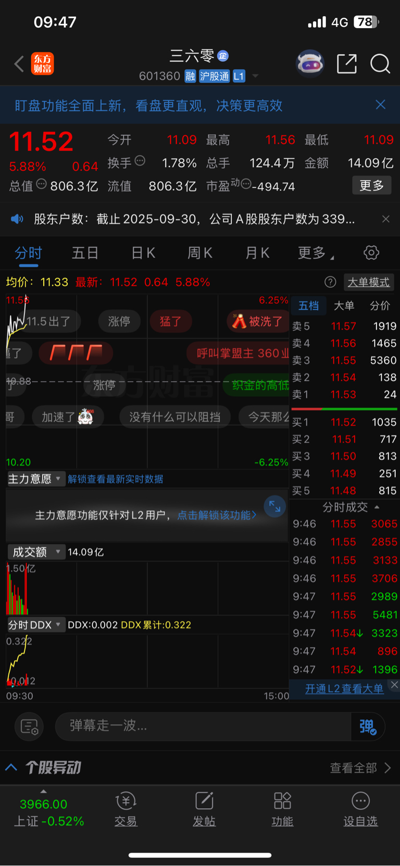Image resolution: width=400 pixels, height=866 pixels.
Task: Select the 五档 order book tab
Action: click(308, 306)
